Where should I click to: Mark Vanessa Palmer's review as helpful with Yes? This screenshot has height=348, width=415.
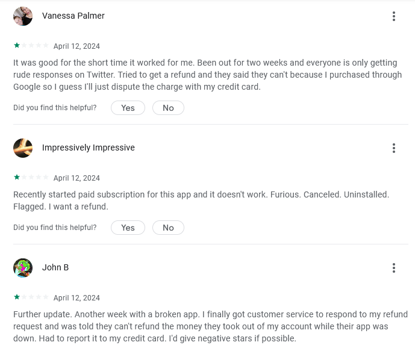tap(128, 108)
